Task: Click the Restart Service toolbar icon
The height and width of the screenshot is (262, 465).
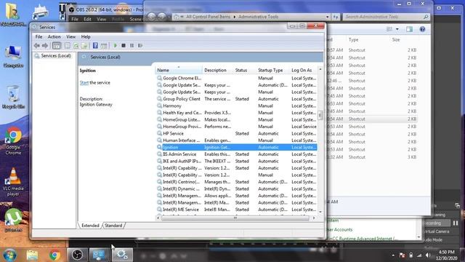Action: pyautogui.click(x=140, y=45)
